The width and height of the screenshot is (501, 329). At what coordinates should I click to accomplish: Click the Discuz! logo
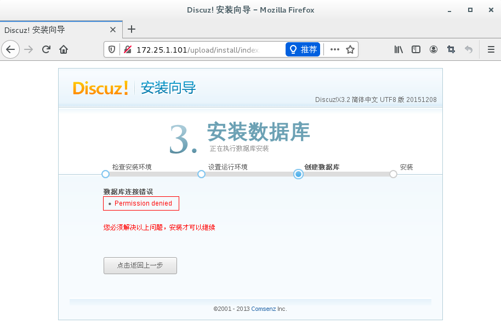pos(101,88)
